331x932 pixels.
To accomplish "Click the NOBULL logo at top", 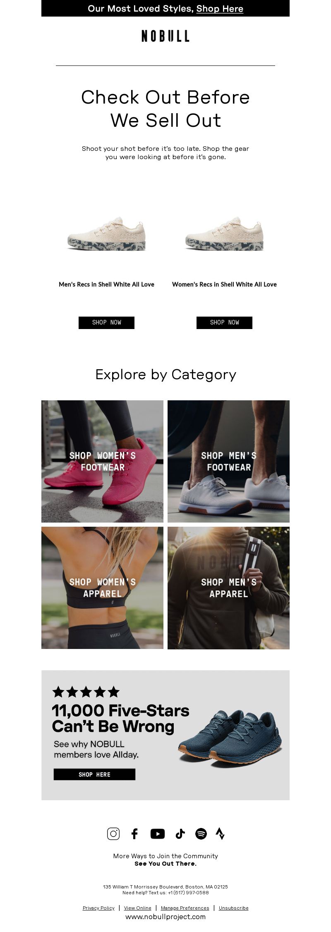I will [165, 36].
